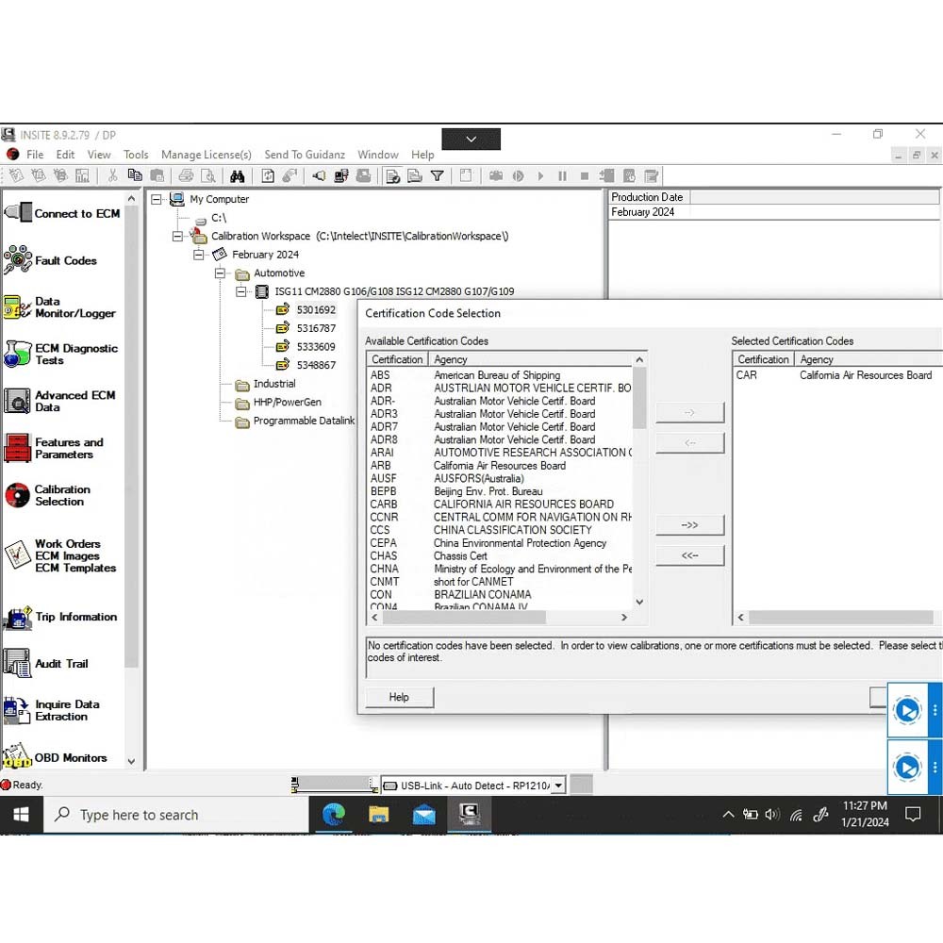Click the Help button in certification dialog
Image resolution: width=943 pixels, height=943 pixels.
click(399, 697)
